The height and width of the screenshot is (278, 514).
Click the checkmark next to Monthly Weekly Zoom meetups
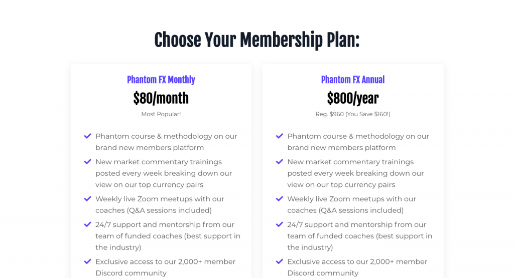click(x=87, y=199)
